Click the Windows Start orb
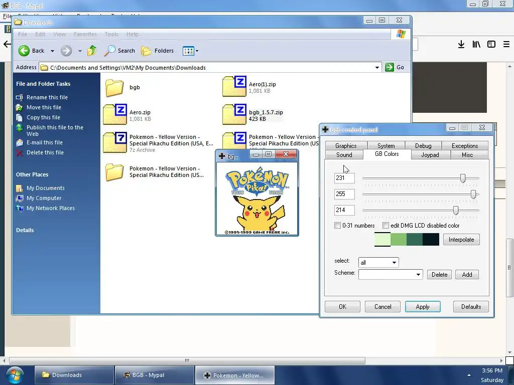Viewport: 514px width, 385px height. [14, 375]
